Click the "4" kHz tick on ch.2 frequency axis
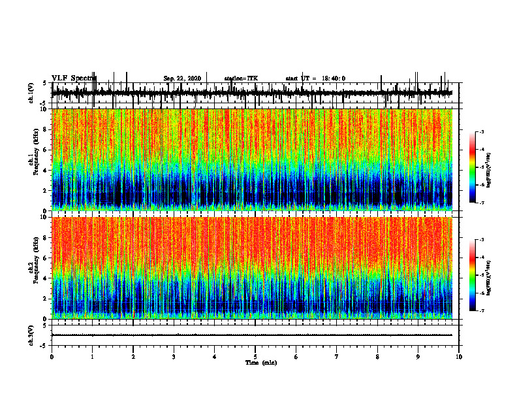The image size is (517, 400). pyautogui.click(x=45, y=278)
